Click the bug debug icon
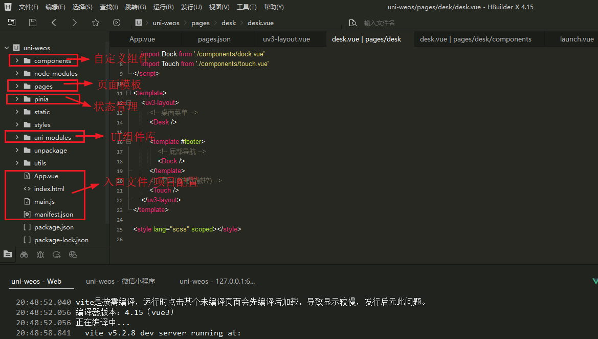 (x=40, y=255)
